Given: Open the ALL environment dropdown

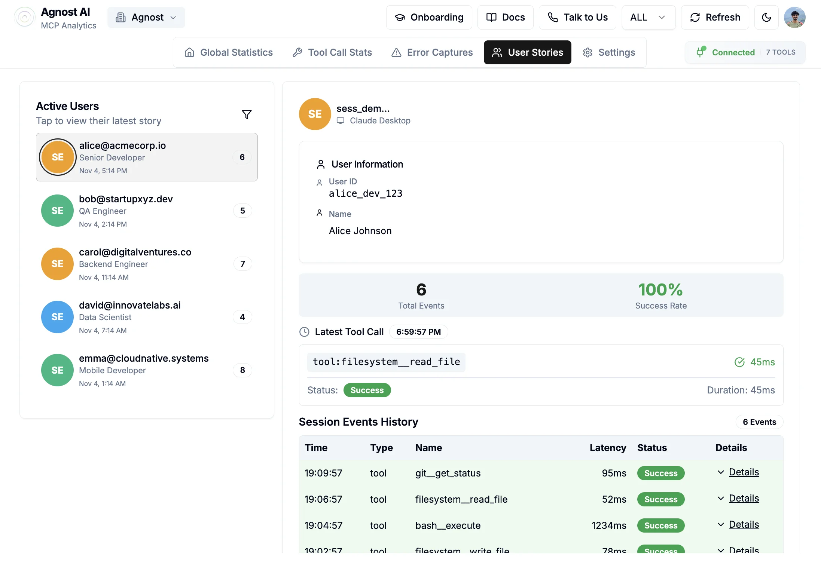Looking at the screenshot, I should point(648,17).
